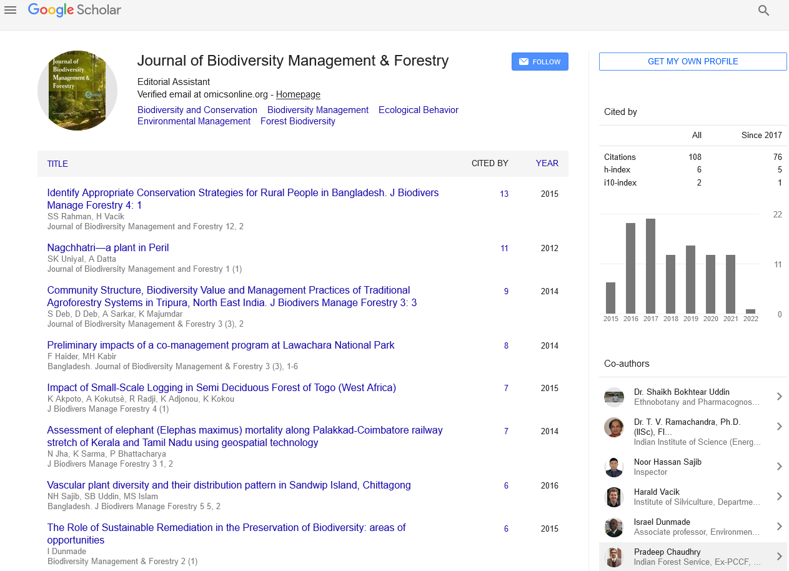Click the 2016 citation bar in chart
The width and height of the screenshot is (789, 571).
point(630,268)
